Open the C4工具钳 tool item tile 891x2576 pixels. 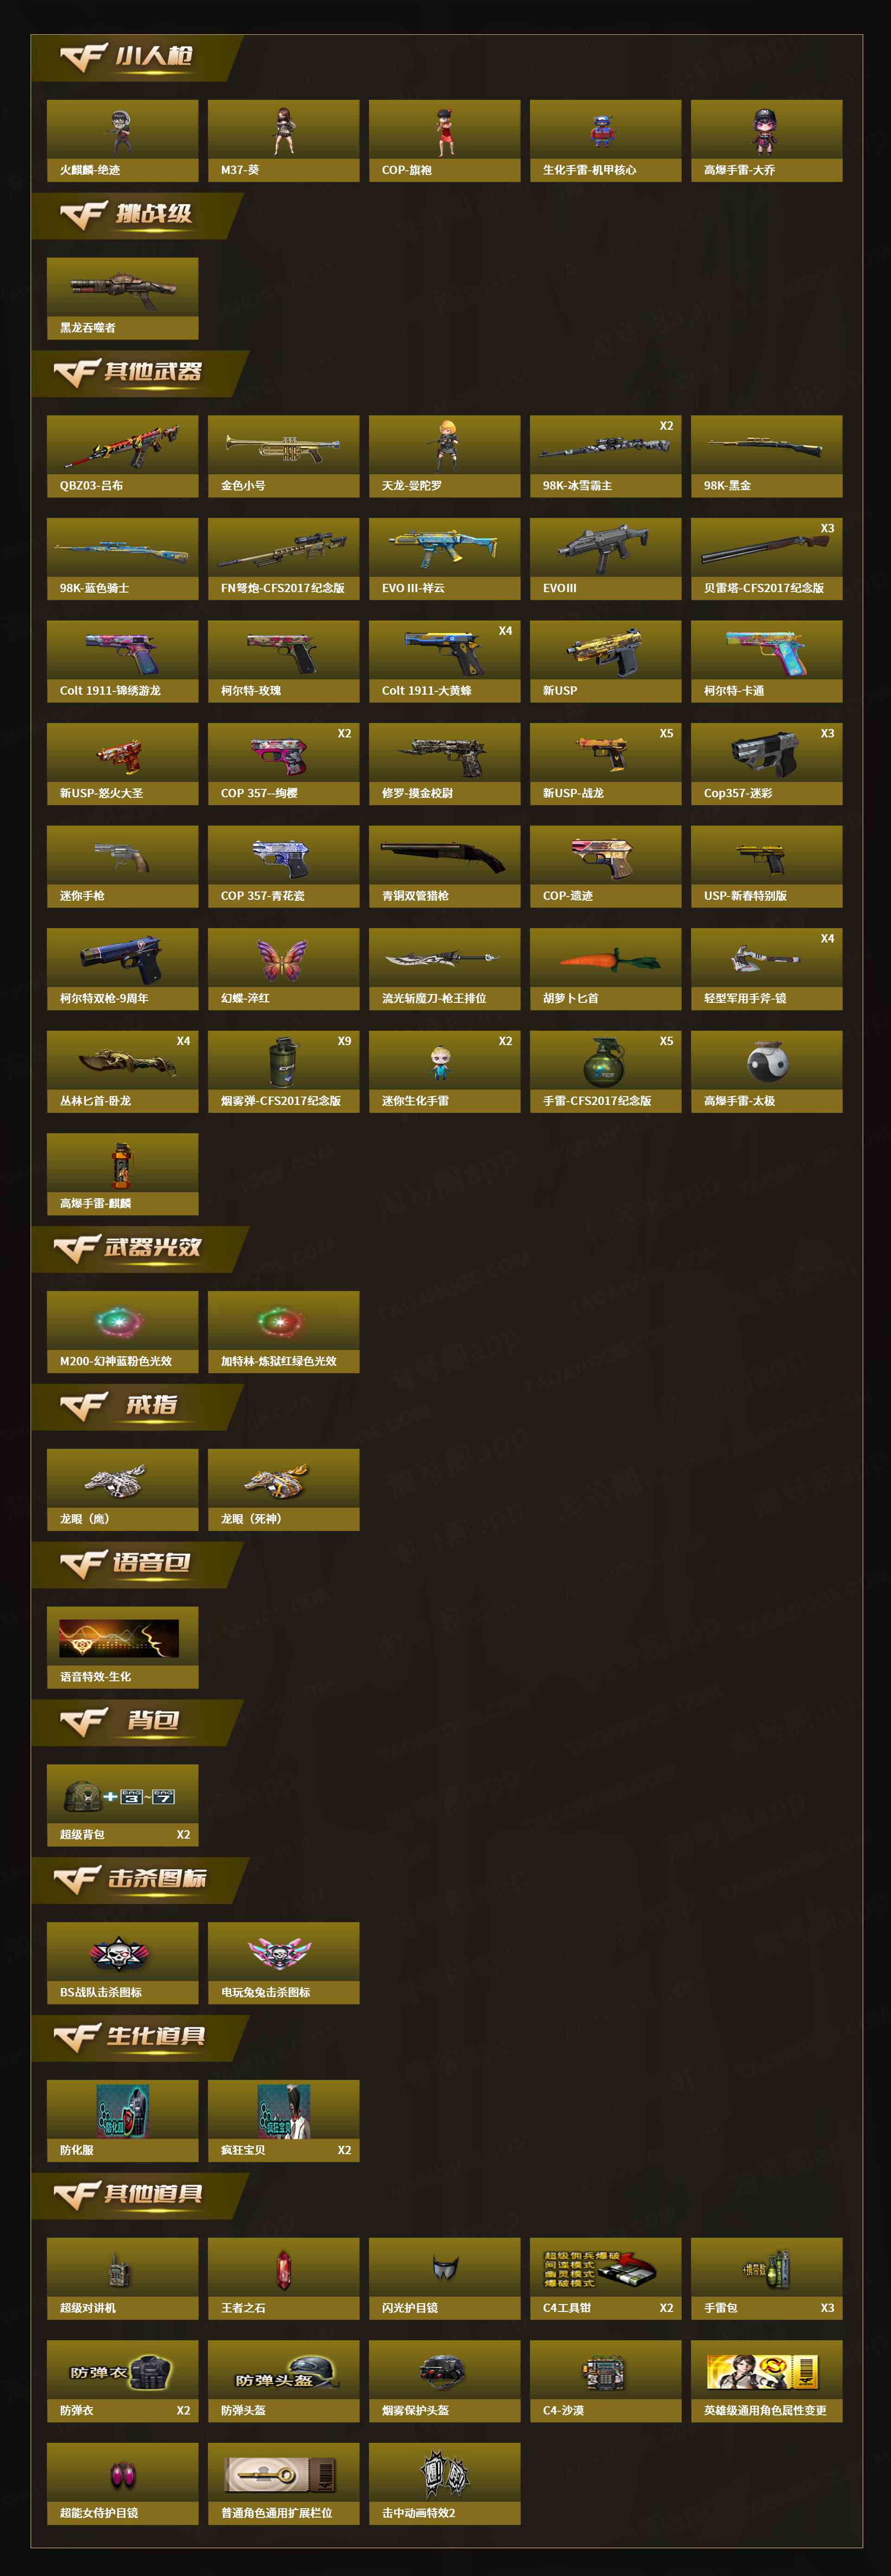605,2279
